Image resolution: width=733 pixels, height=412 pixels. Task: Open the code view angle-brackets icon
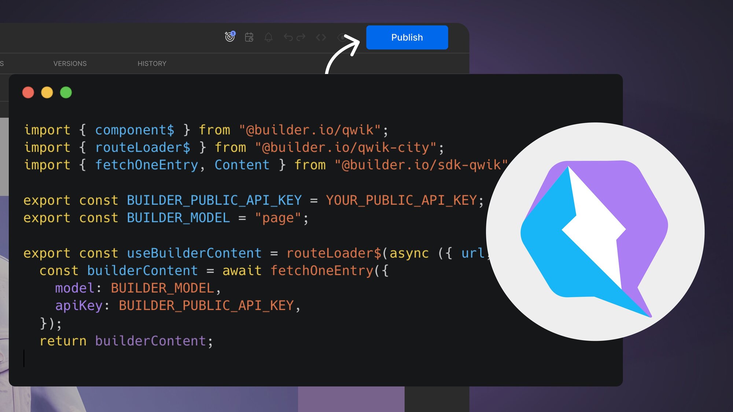point(321,37)
